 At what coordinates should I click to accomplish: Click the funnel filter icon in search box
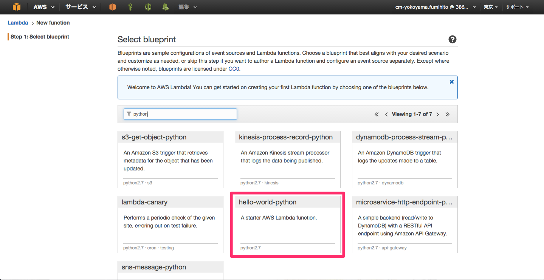pos(129,114)
